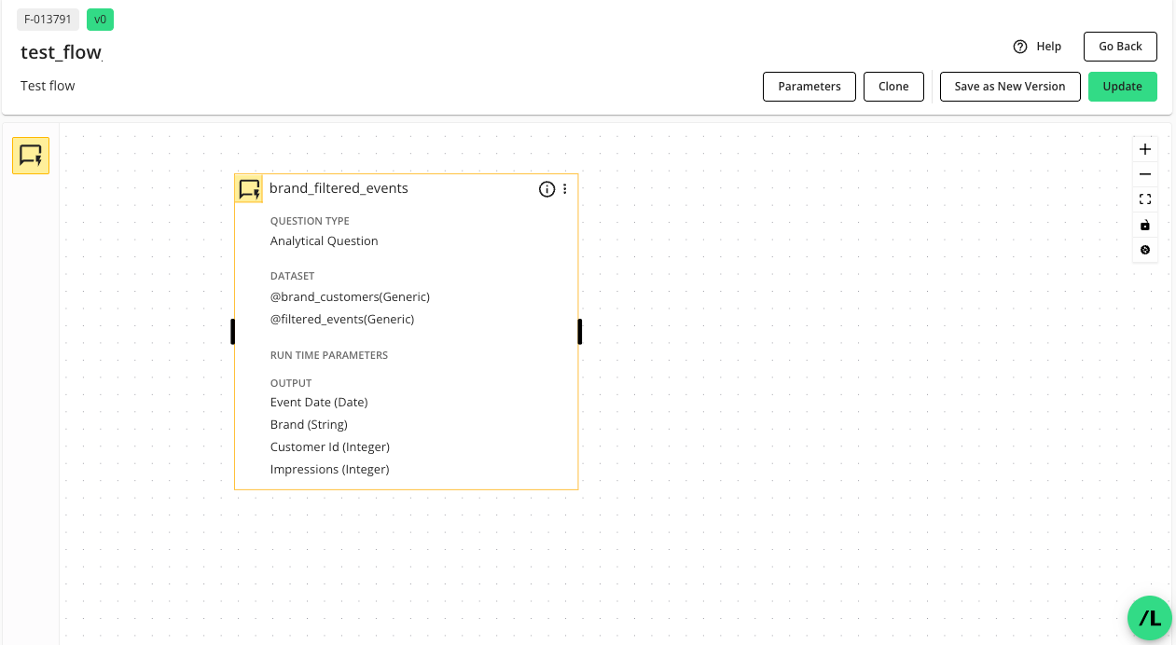
Task: Select the v0 version badge
Action: pyautogui.click(x=100, y=19)
